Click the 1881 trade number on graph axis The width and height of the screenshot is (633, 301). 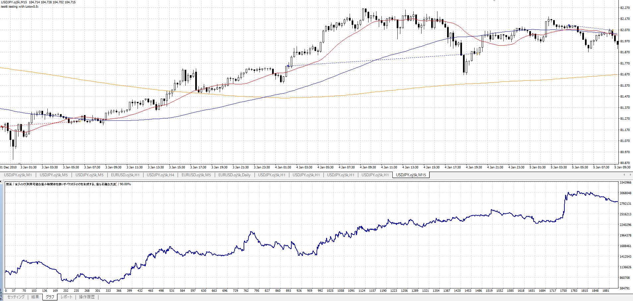click(606, 291)
